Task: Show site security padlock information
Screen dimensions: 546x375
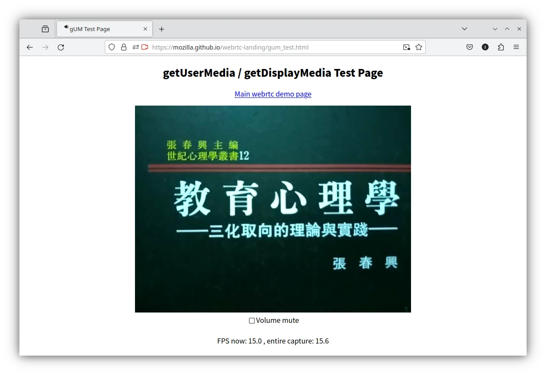Action: tap(124, 47)
